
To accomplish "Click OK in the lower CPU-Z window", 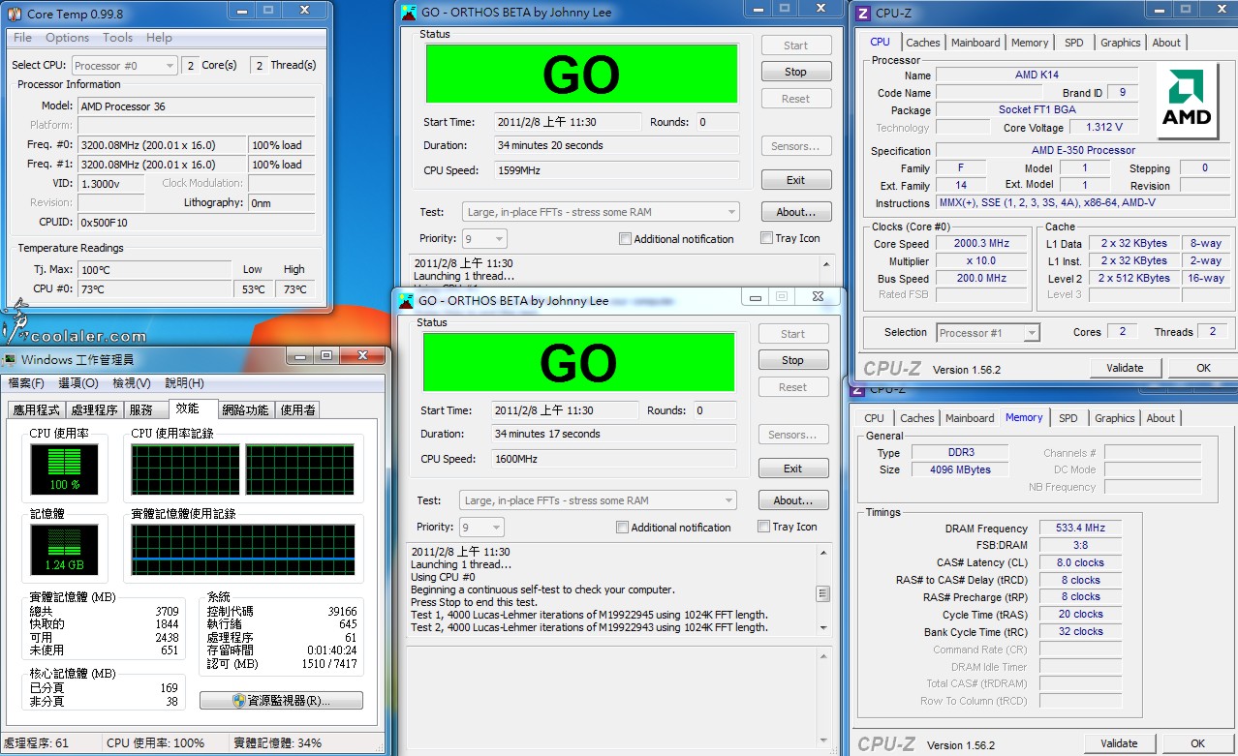I will click(1197, 743).
